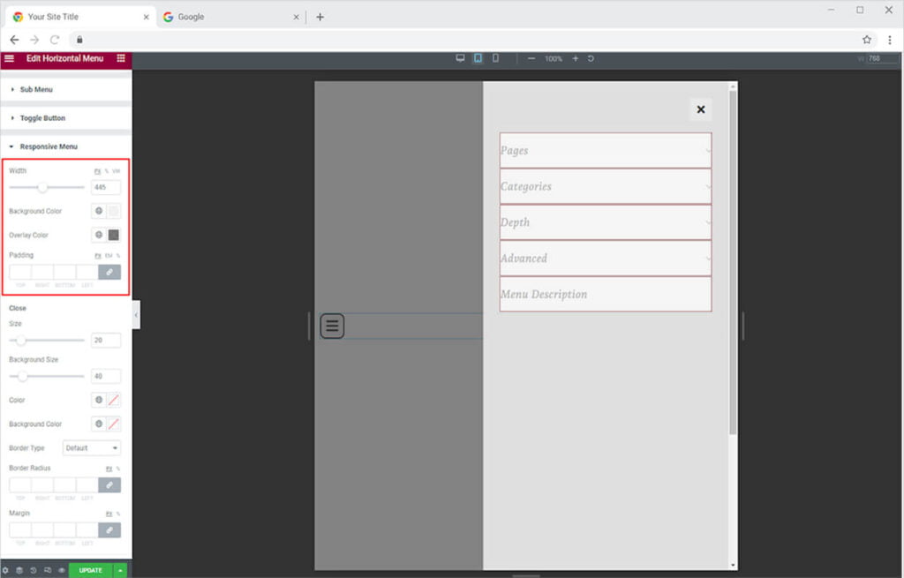The image size is (904, 578).
Task: Open the Categories menu item
Action: click(605, 187)
